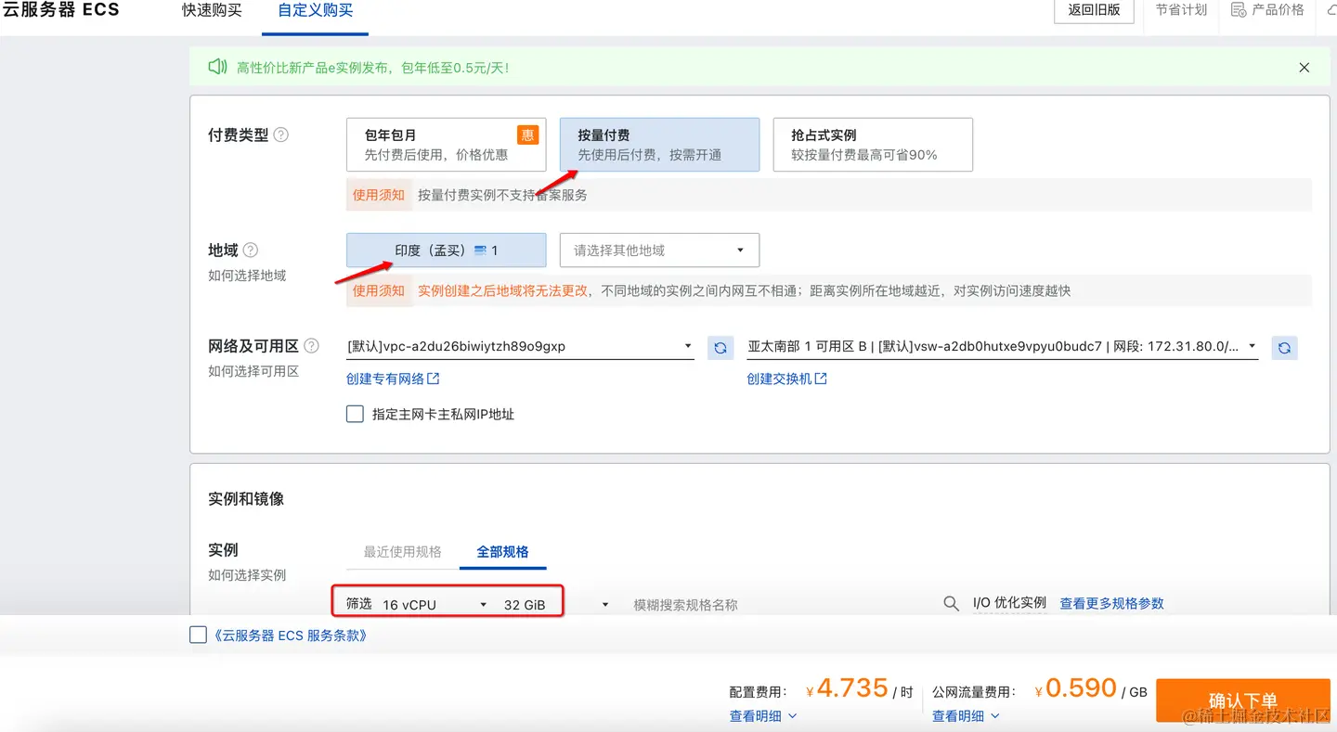Open the 16 vCPU filter dropdown
Viewport: 1337px width, 732px height.
click(434, 604)
